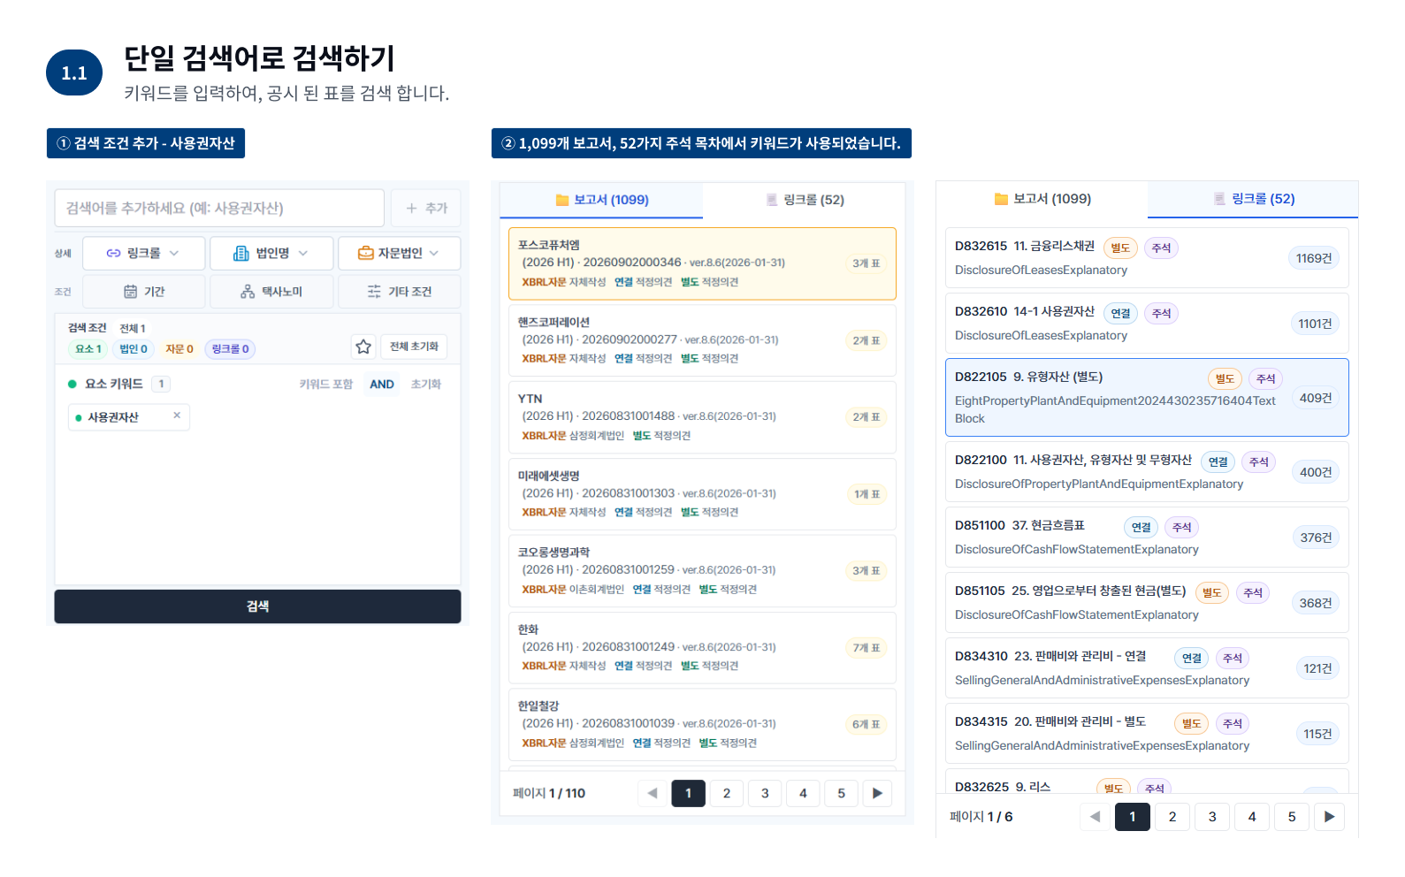Viewport: 1405px width, 877px height.
Task: Select the 법인 0 filter chip
Action: tap(134, 349)
